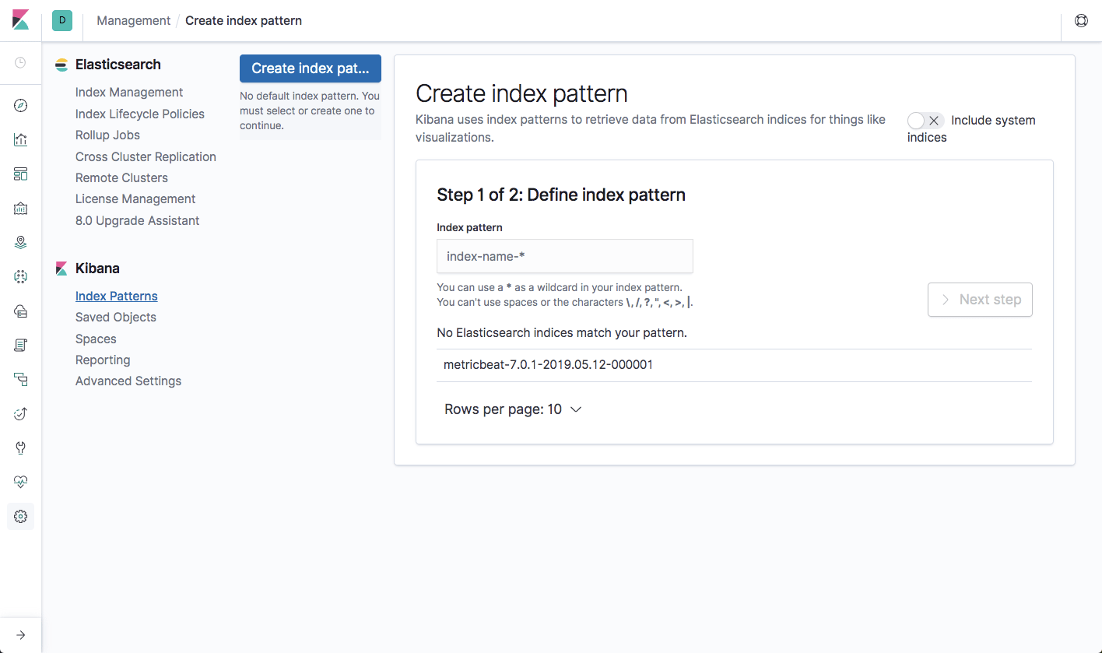Screen dimensions: 1102x653
Task: Open Canvas icon in sidebar
Action: pyautogui.click(x=20, y=208)
